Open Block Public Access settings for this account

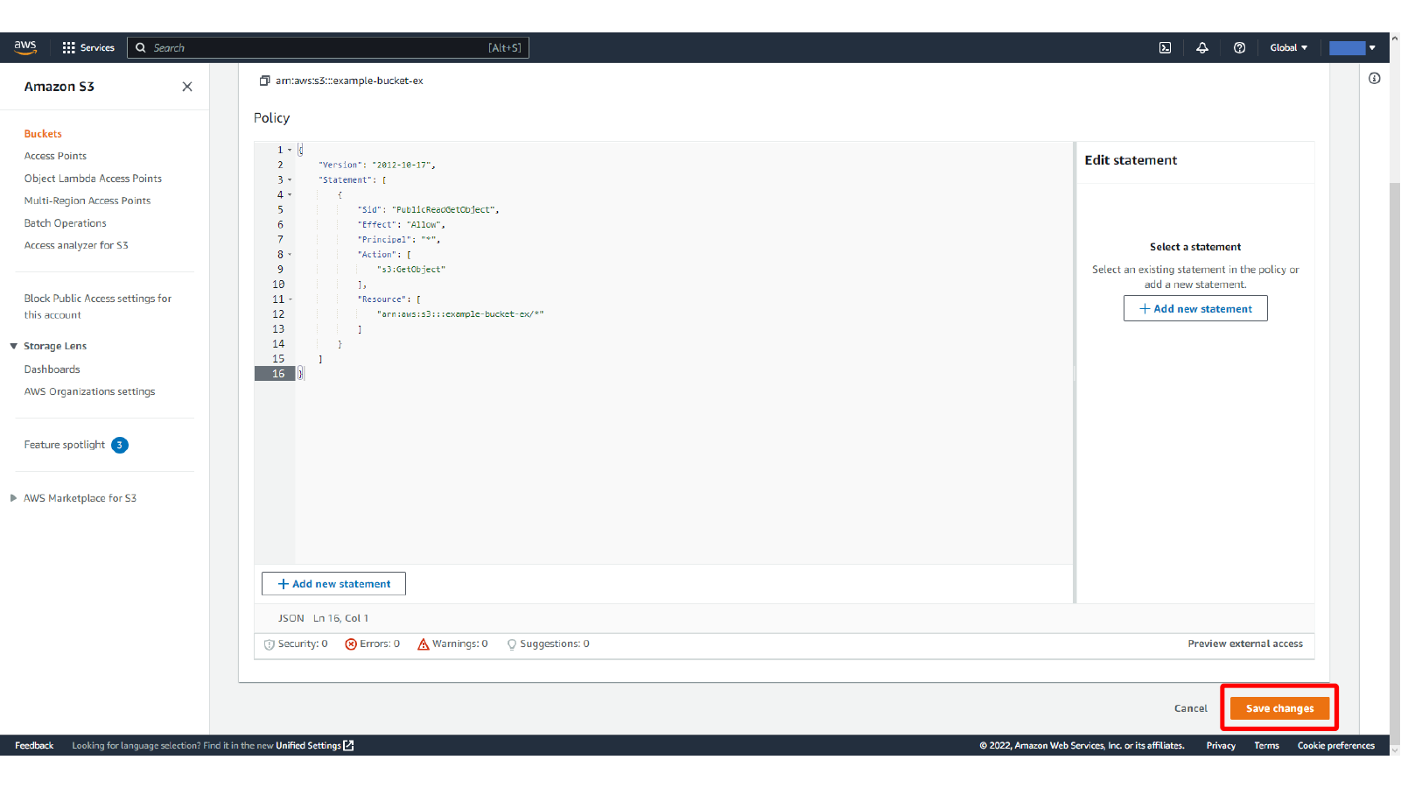point(98,306)
